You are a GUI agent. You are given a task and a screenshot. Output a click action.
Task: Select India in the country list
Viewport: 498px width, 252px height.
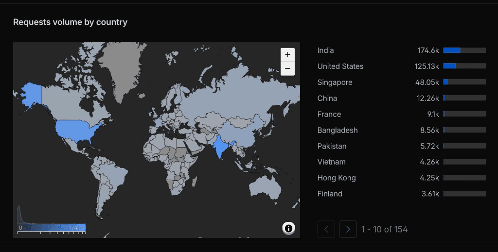(x=325, y=50)
